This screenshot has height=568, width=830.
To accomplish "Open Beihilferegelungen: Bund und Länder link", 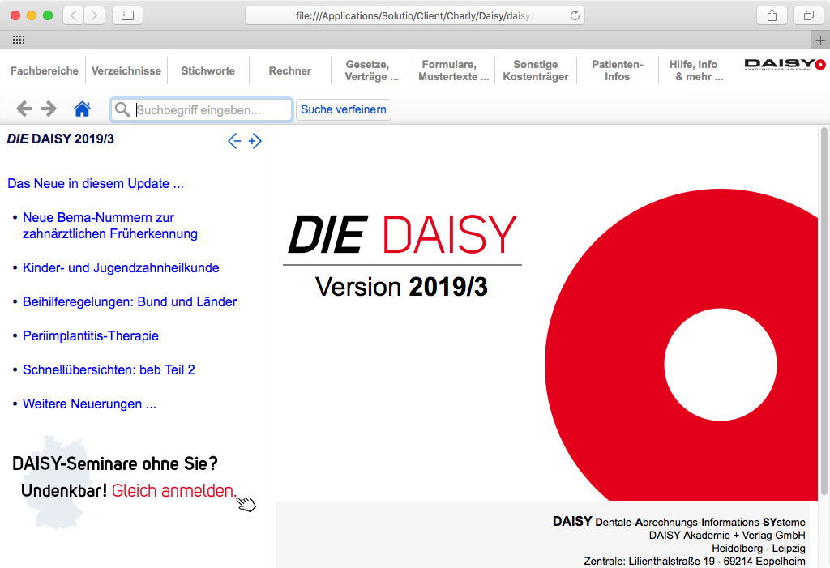I will (x=130, y=301).
